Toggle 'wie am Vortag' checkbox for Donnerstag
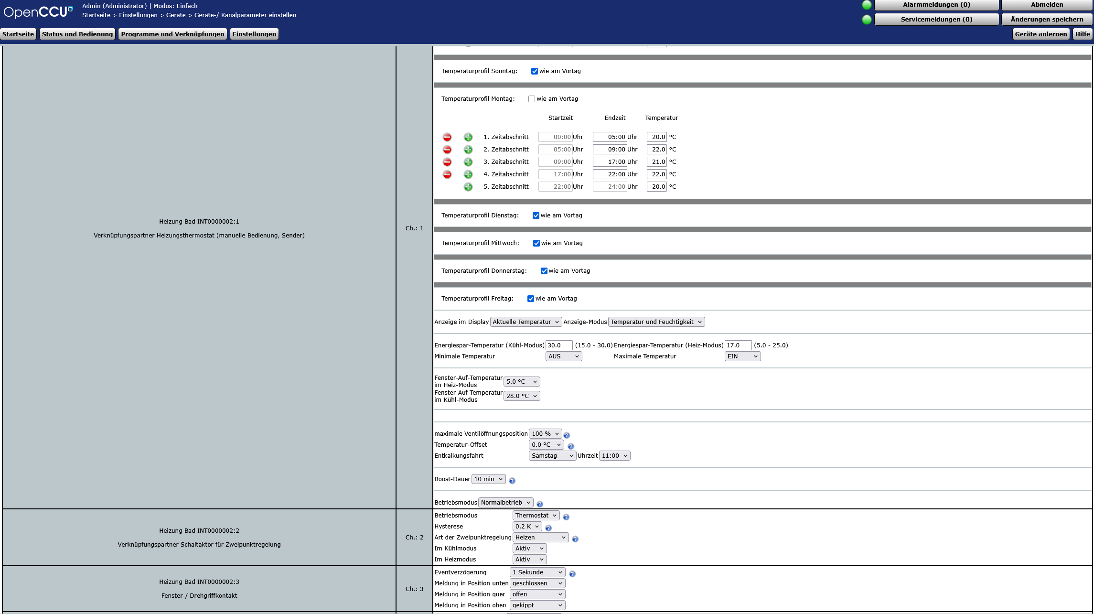1094x614 pixels. pyautogui.click(x=544, y=271)
